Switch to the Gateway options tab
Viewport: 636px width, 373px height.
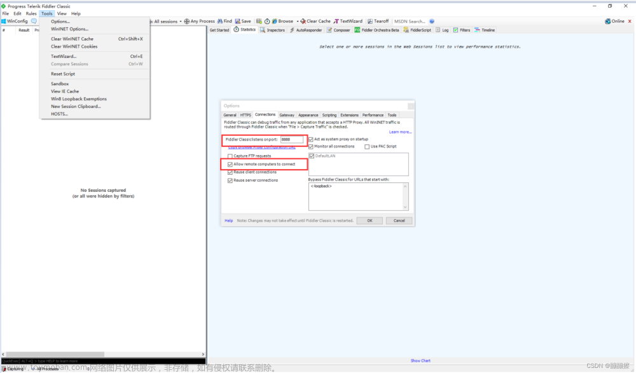tap(287, 115)
